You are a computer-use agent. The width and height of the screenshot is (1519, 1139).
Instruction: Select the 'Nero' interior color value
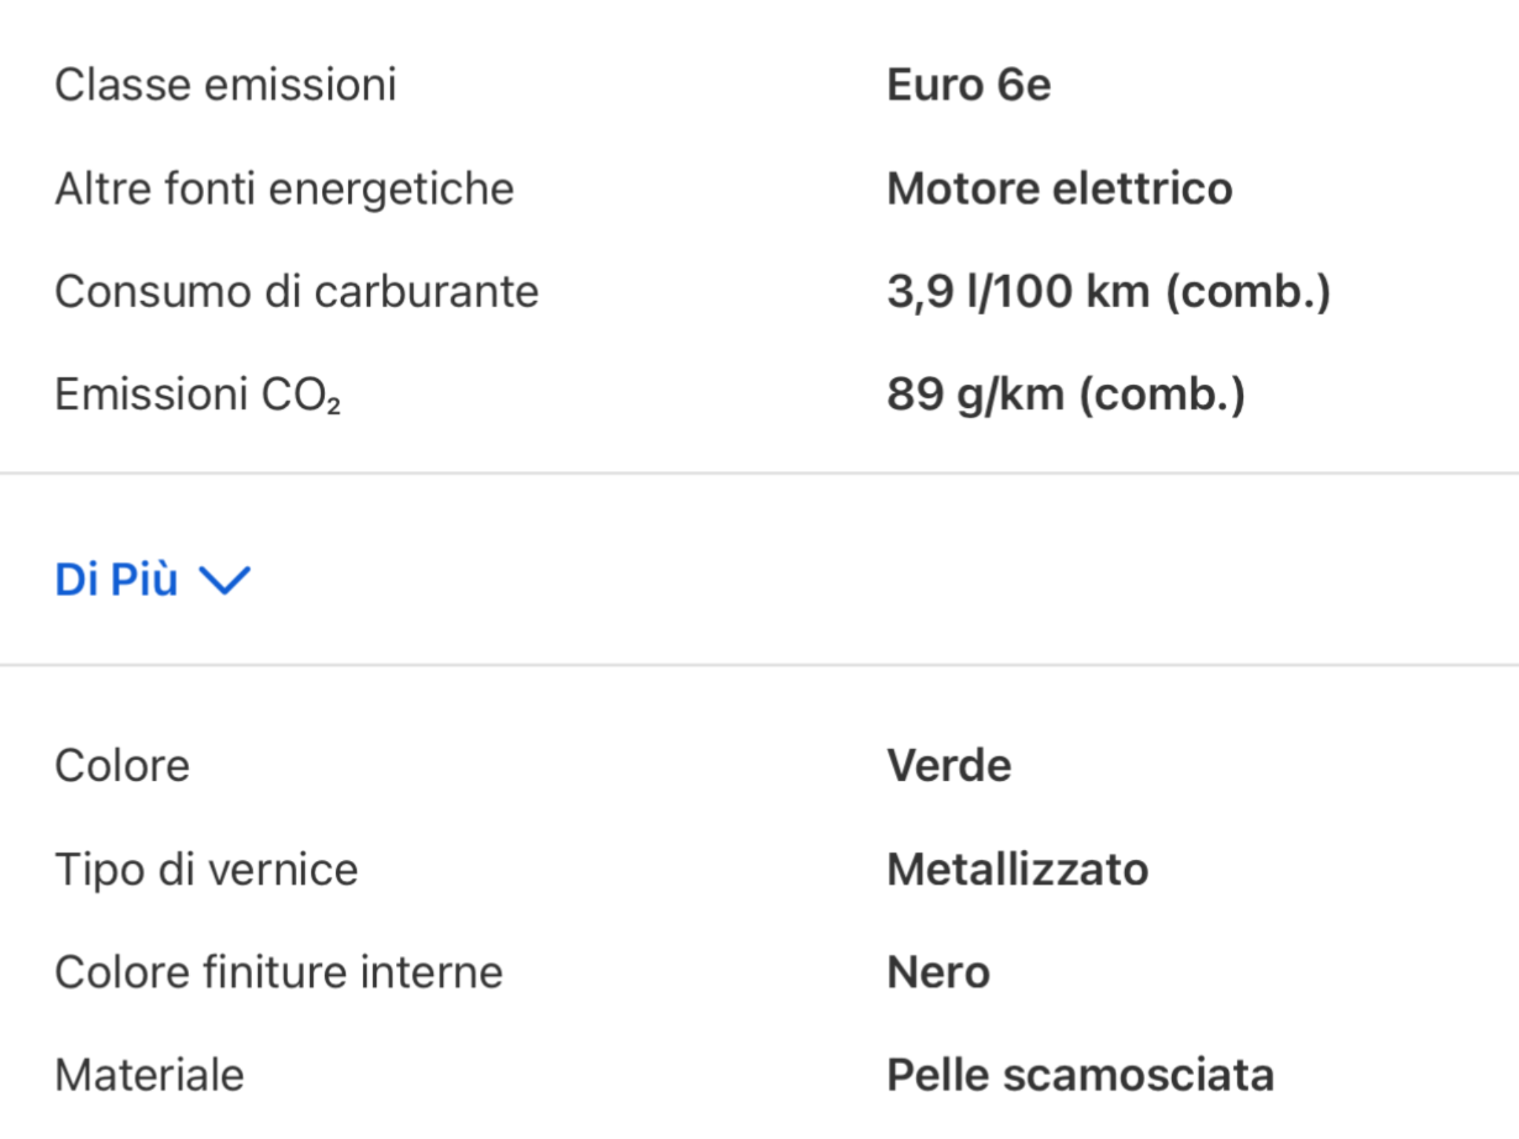937,971
